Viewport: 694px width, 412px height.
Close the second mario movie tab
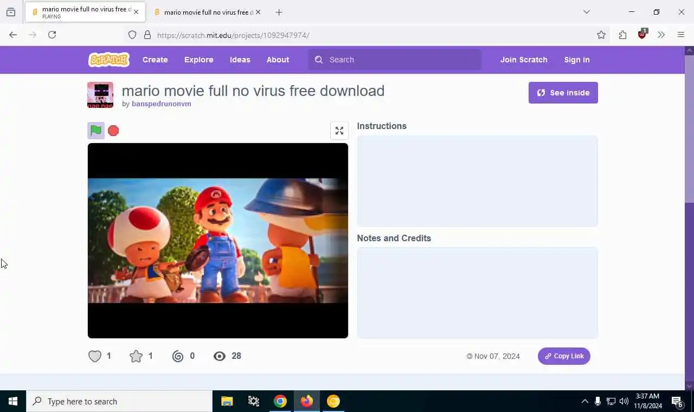(x=258, y=12)
